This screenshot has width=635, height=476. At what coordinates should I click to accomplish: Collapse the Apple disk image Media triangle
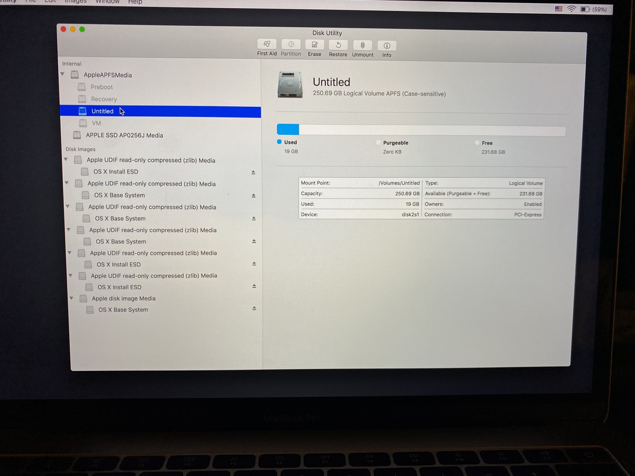click(71, 298)
